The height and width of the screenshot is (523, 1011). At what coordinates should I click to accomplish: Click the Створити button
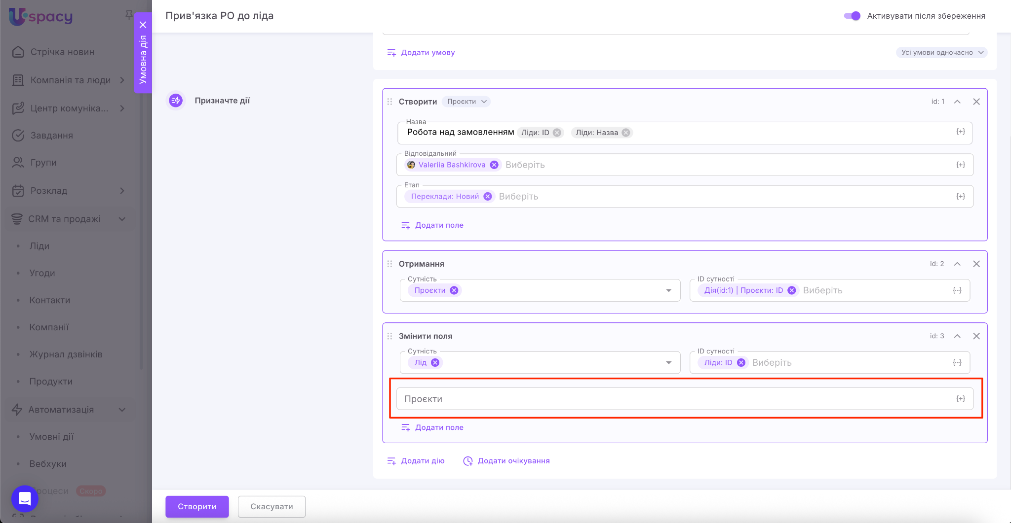tap(197, 506)
